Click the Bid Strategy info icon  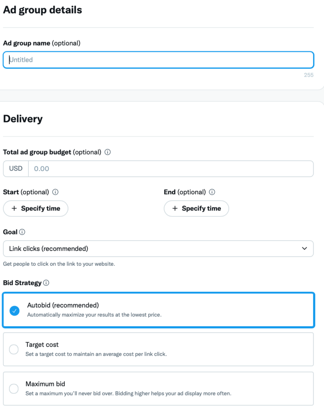click(47, 283)
